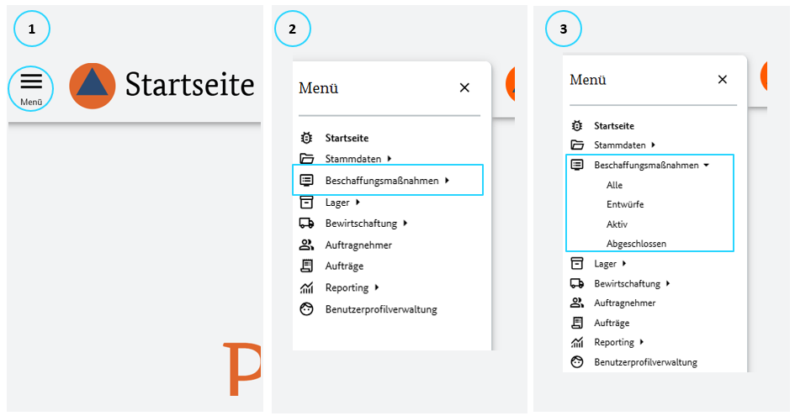
Task: Click Stammdaten folder icon in screenshot 2
Action: click(307, 159)
